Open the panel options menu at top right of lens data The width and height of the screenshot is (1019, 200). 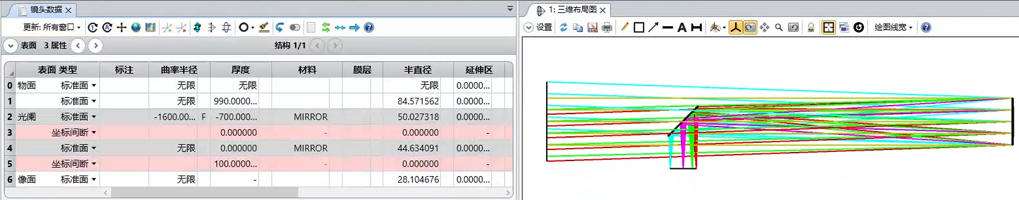(510, 8)
